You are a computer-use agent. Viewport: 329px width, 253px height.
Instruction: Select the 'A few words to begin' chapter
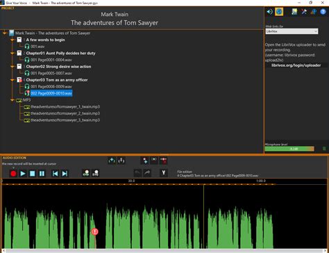coord(45,40)
